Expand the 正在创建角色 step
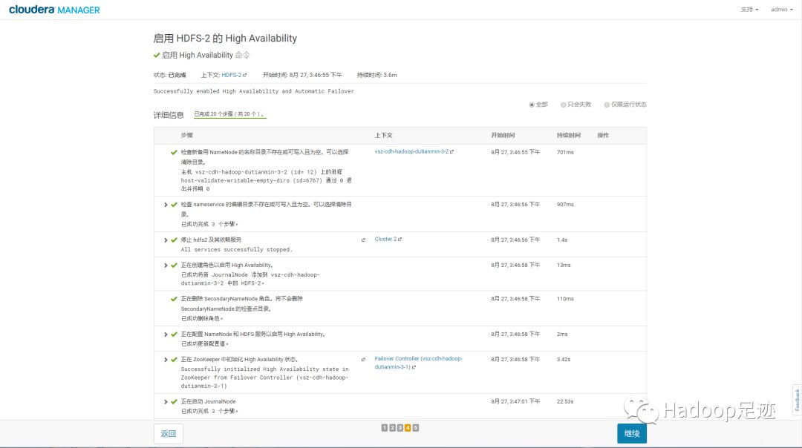Image resolution: width=802 pixels, height=448 pixels. coord(166,266)
